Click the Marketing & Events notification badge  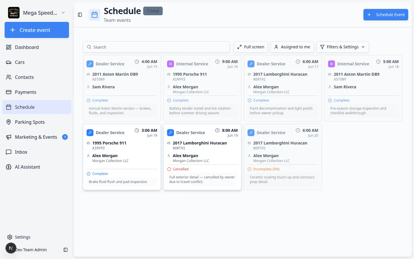[65, 137]
